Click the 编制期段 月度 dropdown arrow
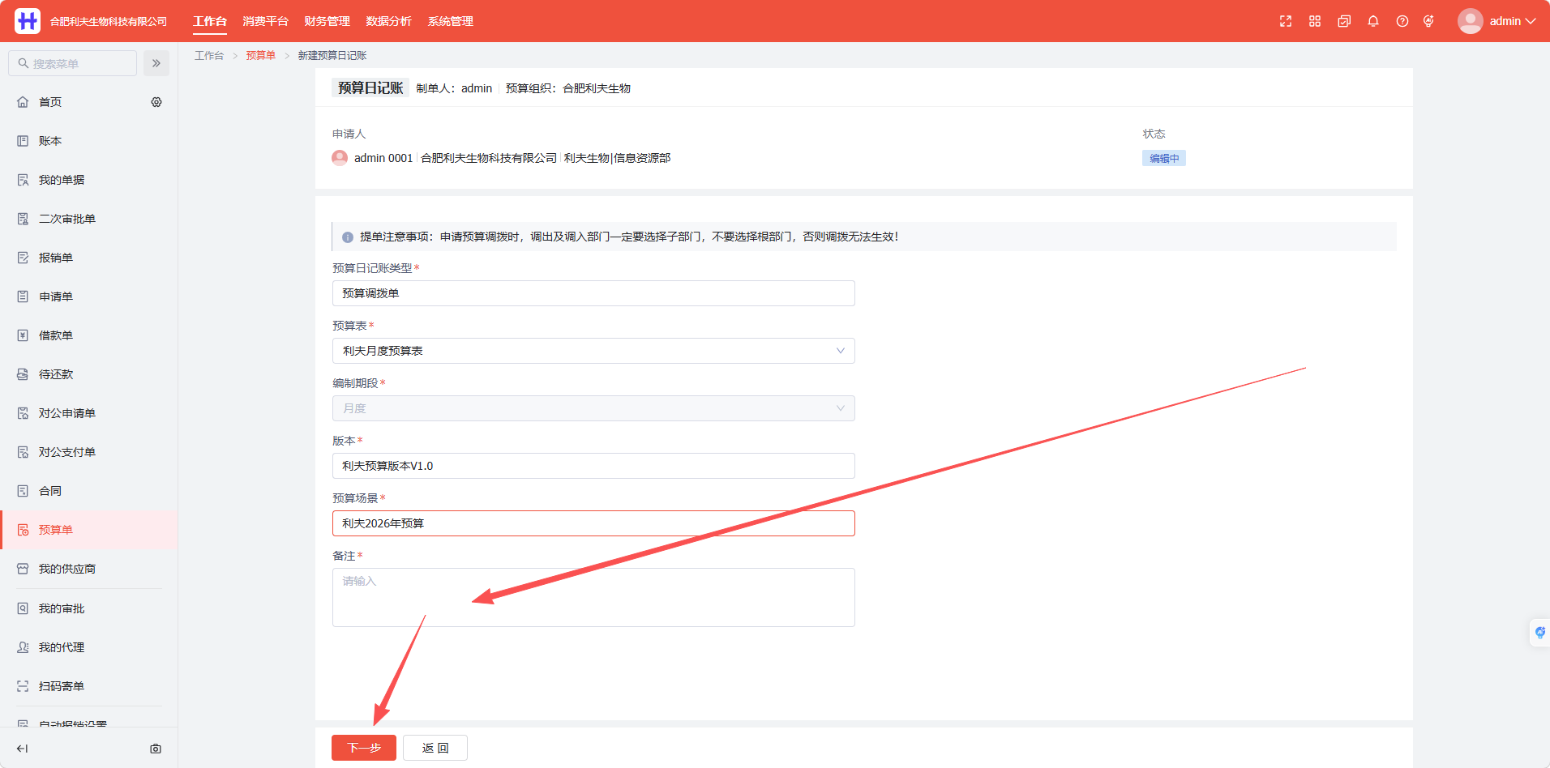The width and height of the screenshot is (1550, 768). tap(841, 408)
